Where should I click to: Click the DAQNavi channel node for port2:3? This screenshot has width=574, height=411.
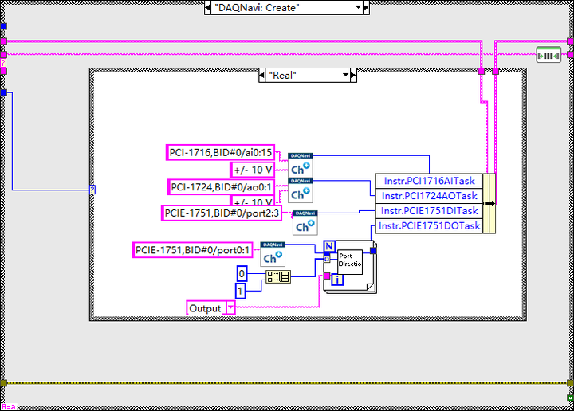coord(305,223)
